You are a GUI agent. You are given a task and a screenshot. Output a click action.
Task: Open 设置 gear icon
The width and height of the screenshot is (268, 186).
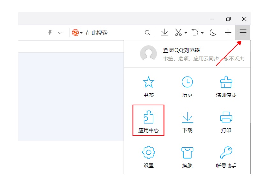click(149, 152)
